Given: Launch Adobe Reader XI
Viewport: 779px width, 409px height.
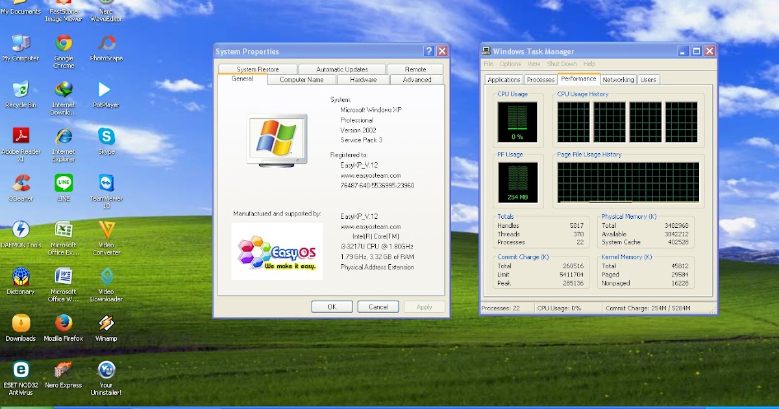Looking at the screenshot, I should tap(21, 145).
